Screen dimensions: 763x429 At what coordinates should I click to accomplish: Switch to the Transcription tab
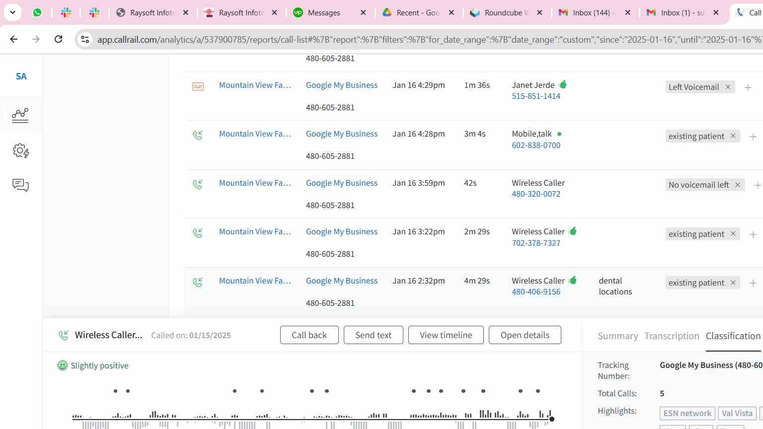click(x=672, y=336)
